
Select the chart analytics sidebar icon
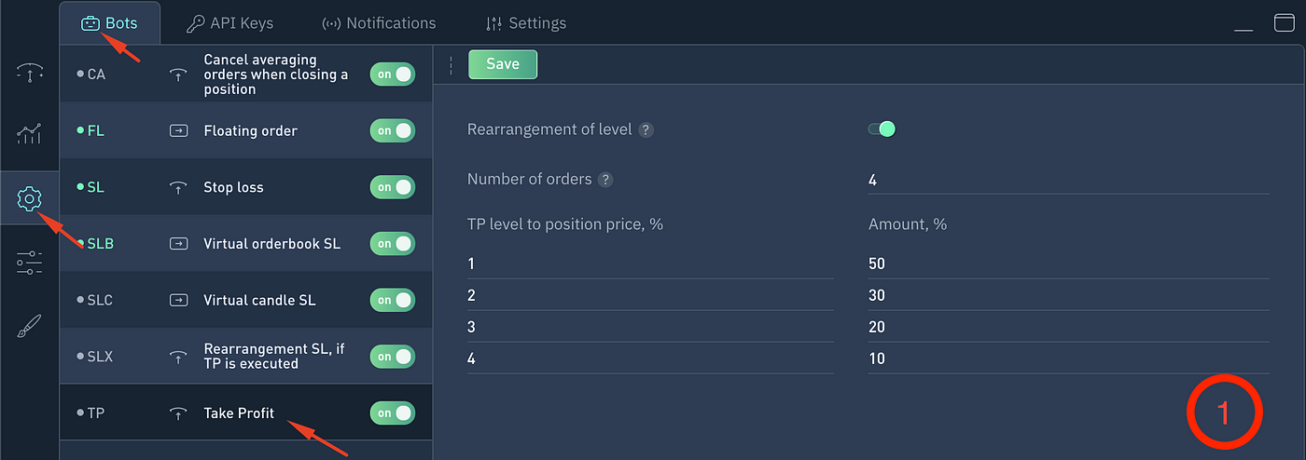[29, 134]
